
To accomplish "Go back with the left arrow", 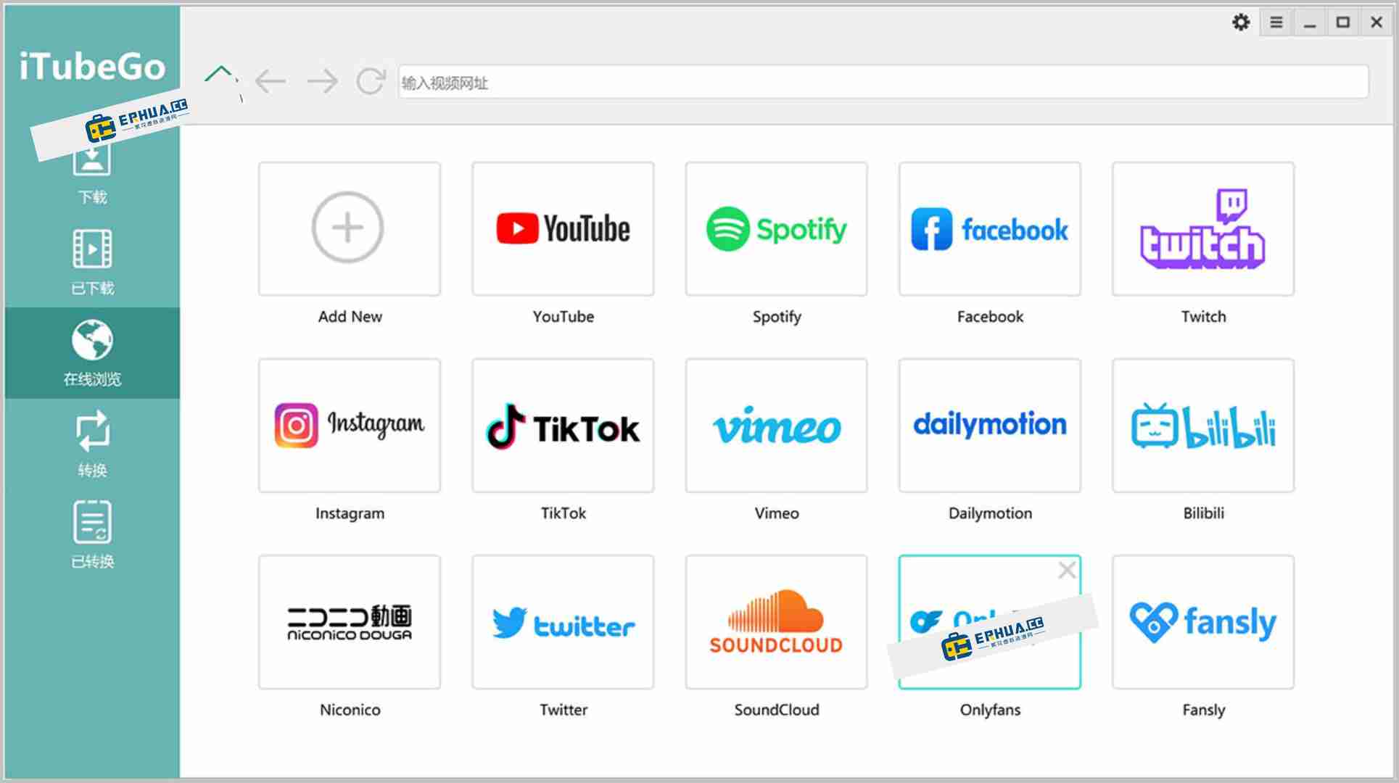I will pos(271,81).
